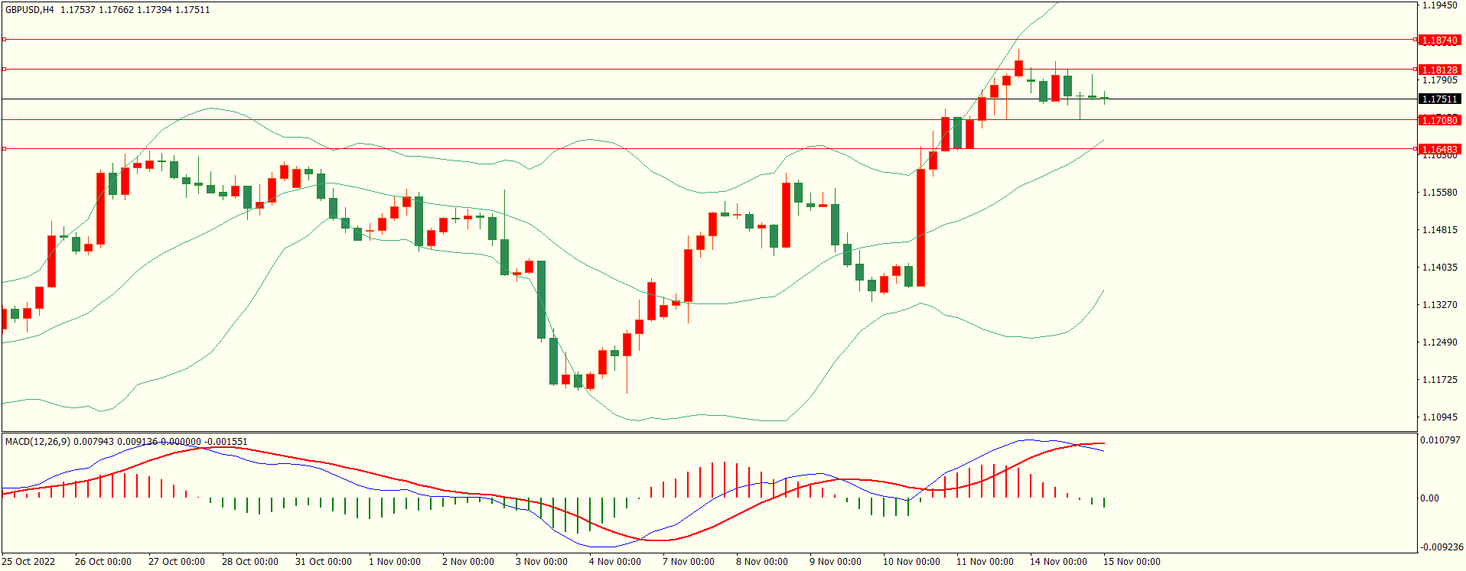The image size is (1466, 571).
Task: Click the 10 Nov 00:00 time label
Action: [911, 562]
